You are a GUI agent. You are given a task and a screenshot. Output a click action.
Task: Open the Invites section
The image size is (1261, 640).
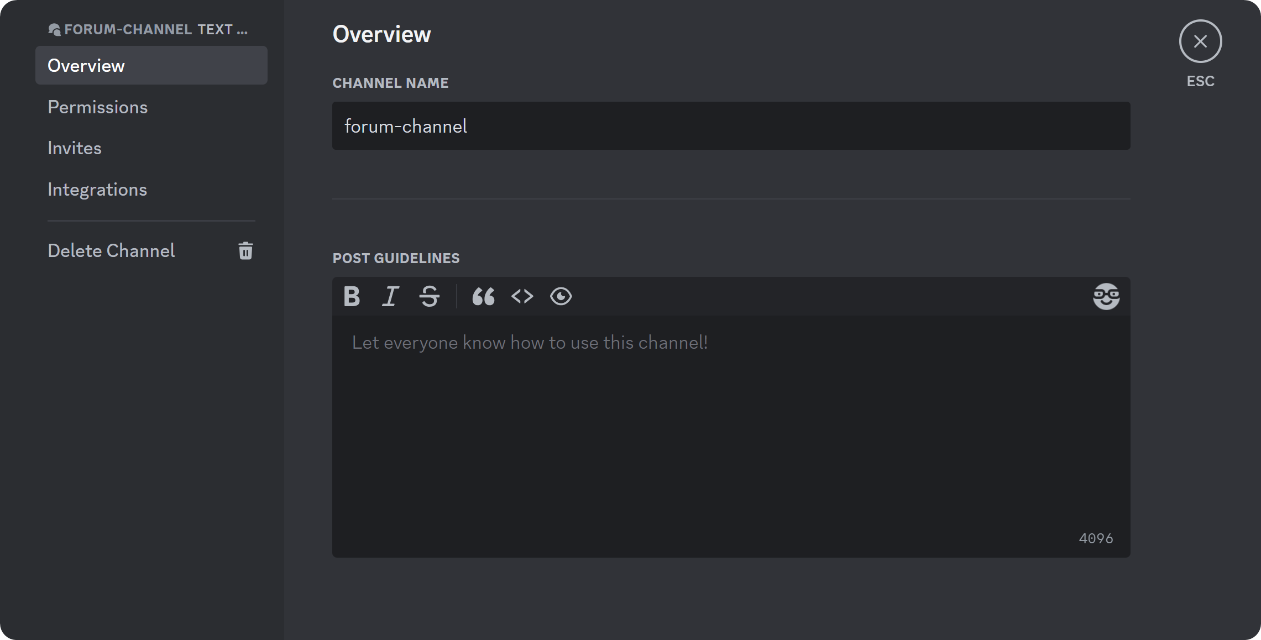75,148
